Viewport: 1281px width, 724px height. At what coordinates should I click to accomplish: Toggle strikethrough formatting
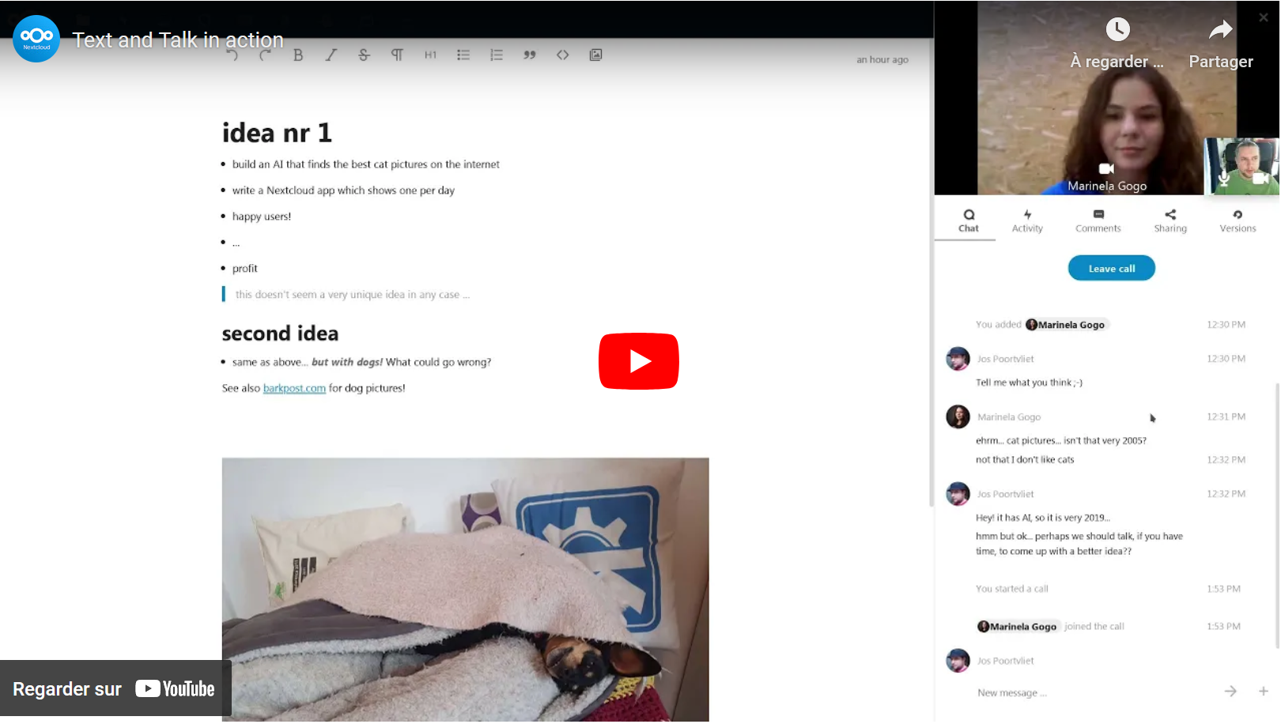pyautogui.click(x=364, y=55)
